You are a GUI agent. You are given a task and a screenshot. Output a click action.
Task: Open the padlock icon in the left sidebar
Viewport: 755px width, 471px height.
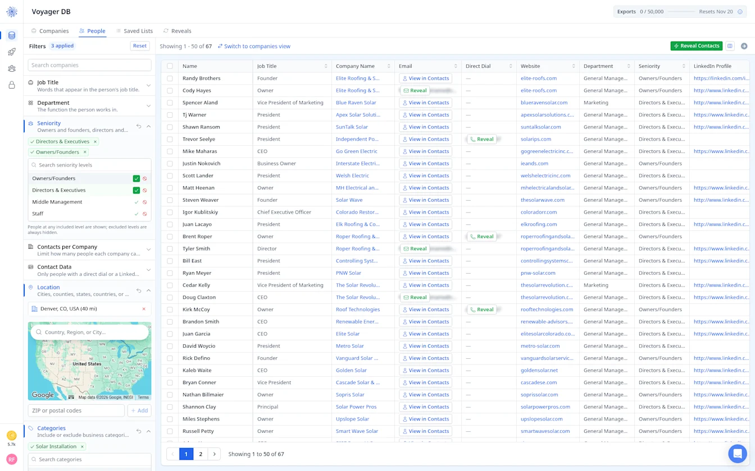point(12,85)
